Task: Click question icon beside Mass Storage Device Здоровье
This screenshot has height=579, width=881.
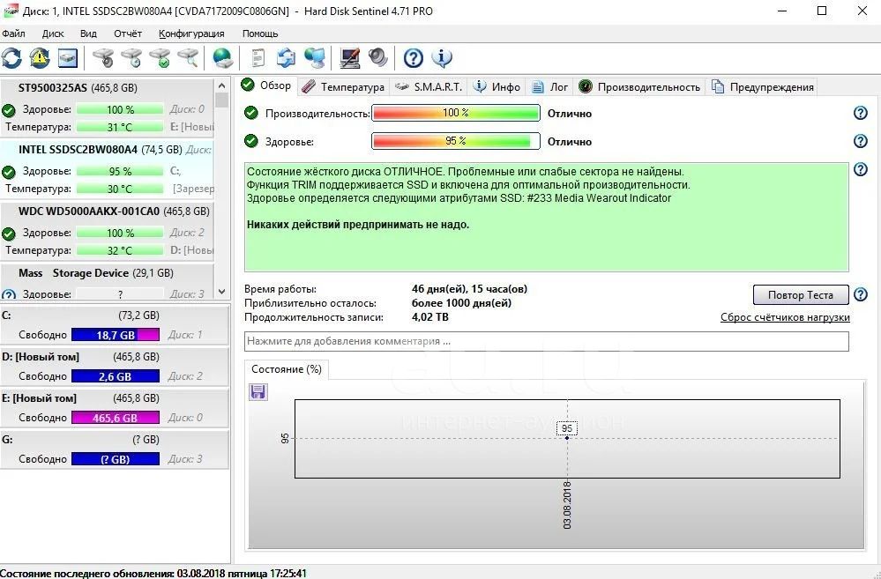Action: tap(9, 294)
